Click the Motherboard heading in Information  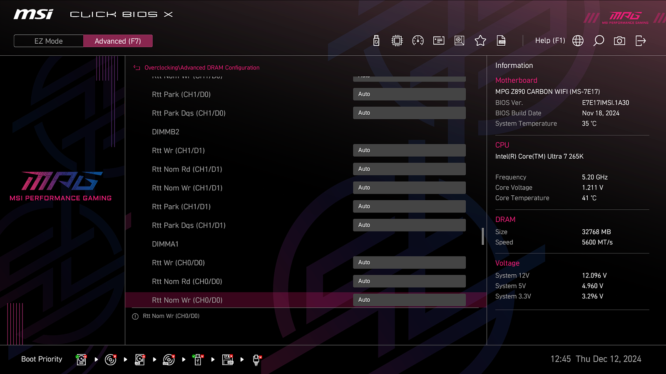pyautogui.click(x=516, y=80)
